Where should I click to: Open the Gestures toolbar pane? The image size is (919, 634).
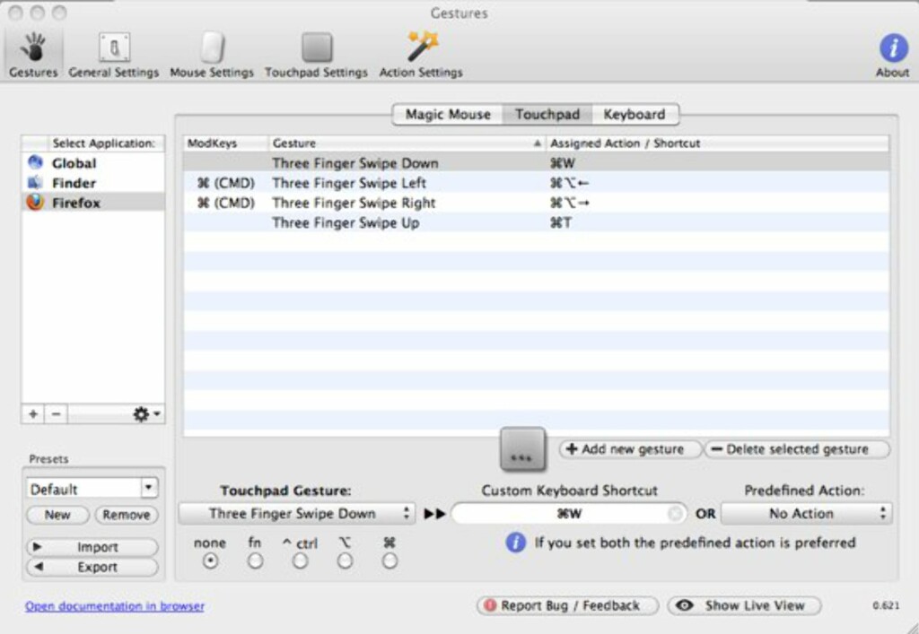(33, 55)
